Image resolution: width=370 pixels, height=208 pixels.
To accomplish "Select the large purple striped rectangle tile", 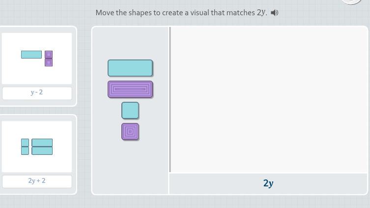I will click(x=130, y=89).
